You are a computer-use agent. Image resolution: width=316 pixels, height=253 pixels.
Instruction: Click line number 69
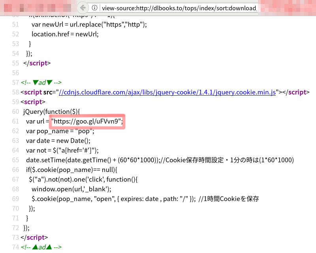click(15, 199)
